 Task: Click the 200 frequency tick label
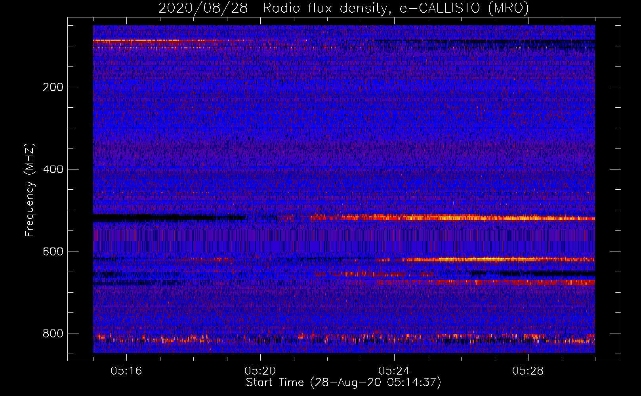[53, 87]
